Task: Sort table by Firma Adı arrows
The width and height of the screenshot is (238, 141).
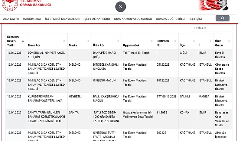Action: tap(64, 41)
